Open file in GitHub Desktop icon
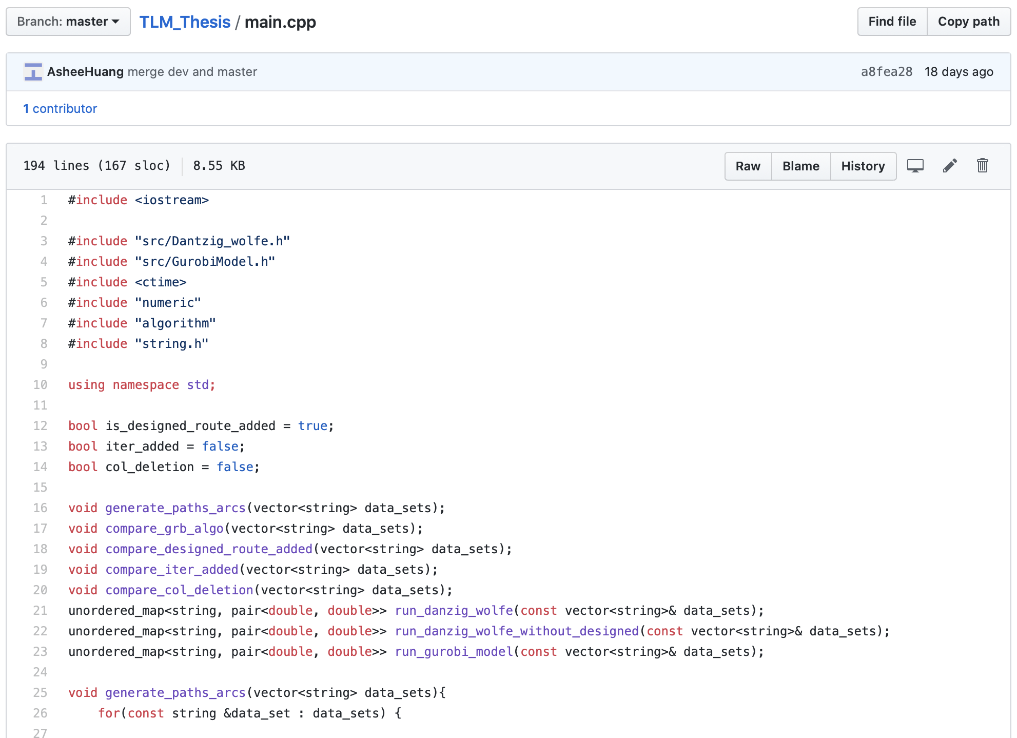Screen dimensions: 1017x738 coord(915,166)
